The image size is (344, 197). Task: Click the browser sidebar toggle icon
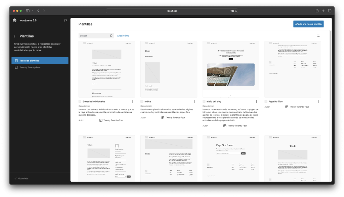point(28,11)
